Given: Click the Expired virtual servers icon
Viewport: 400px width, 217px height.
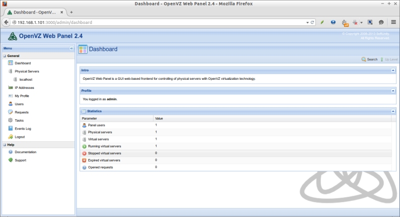Looking at the screenshot, I should click(84, 160).
